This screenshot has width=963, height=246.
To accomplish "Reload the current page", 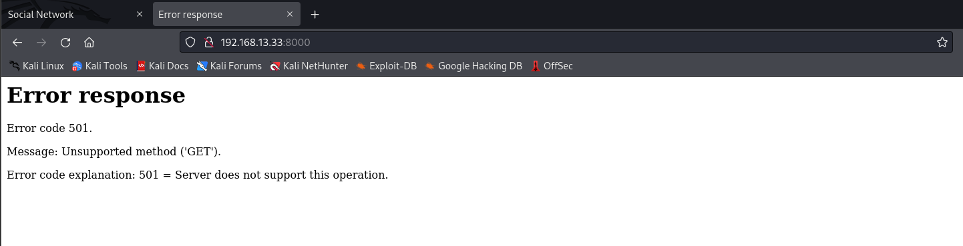I will [x=65, y=42].
